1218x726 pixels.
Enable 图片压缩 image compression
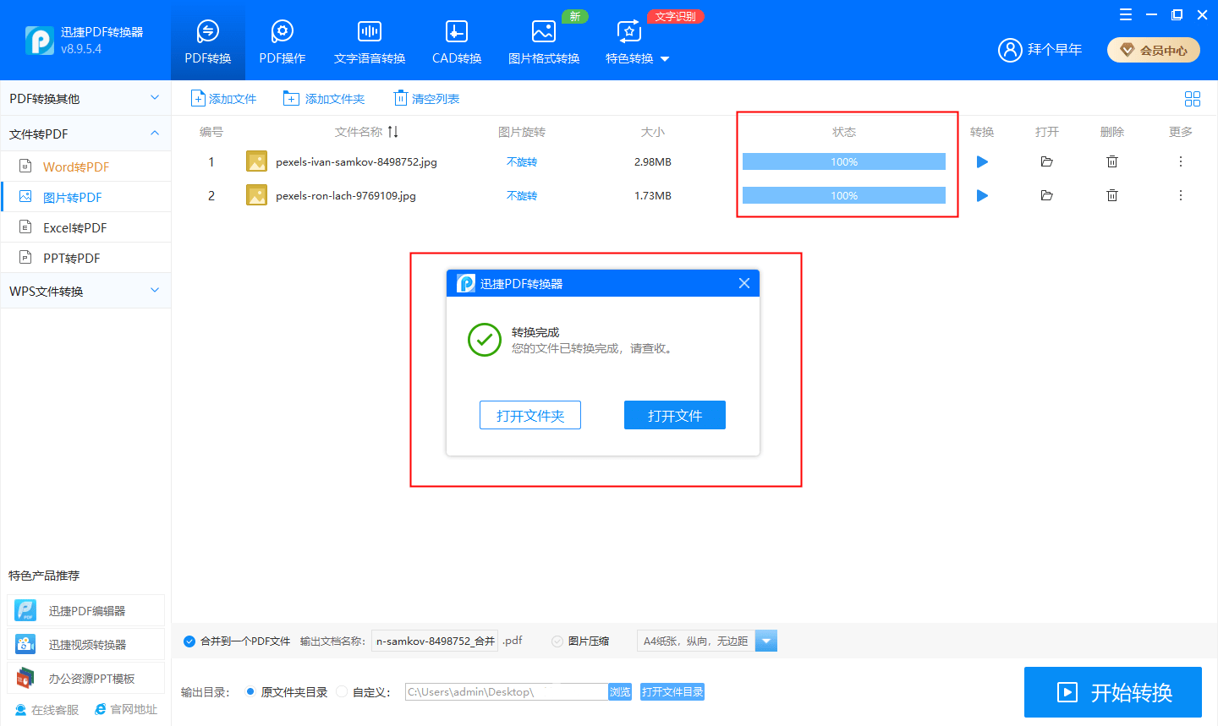556,641
